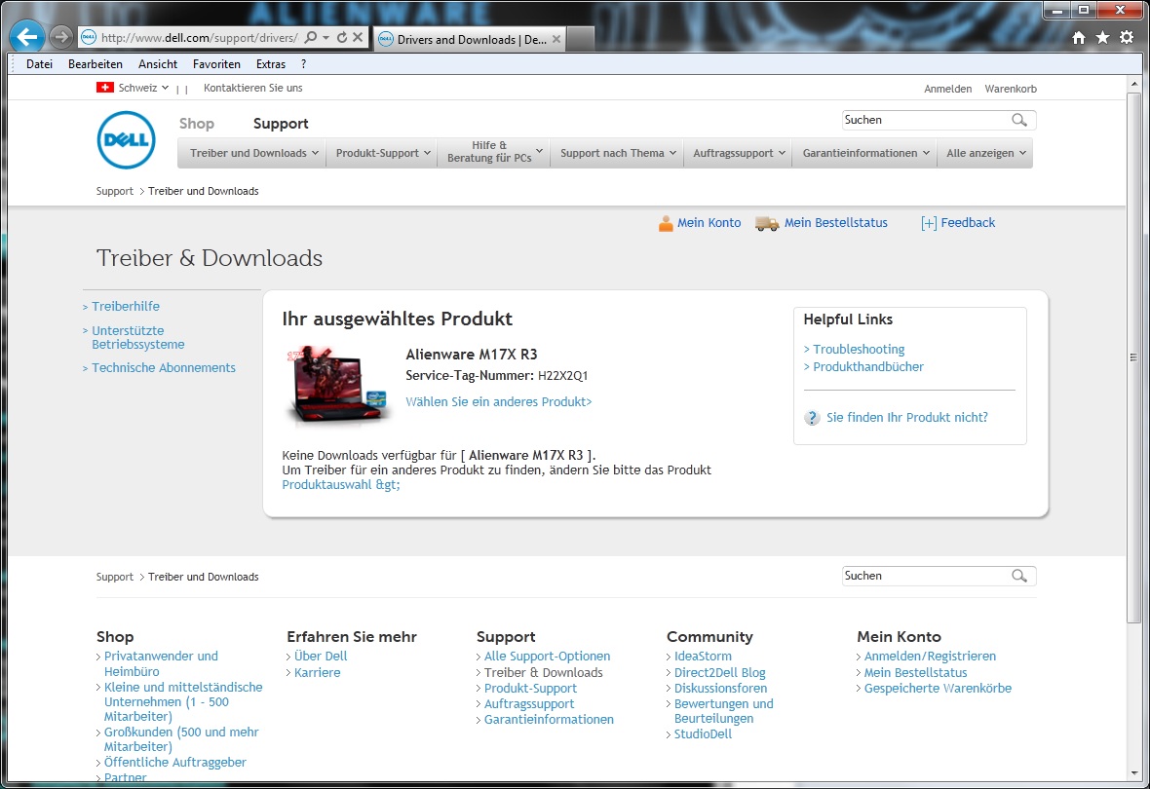The height and width of the screenshot is (789, 1150).
Task: Open the Feedback link
Action: pos(958,223)
